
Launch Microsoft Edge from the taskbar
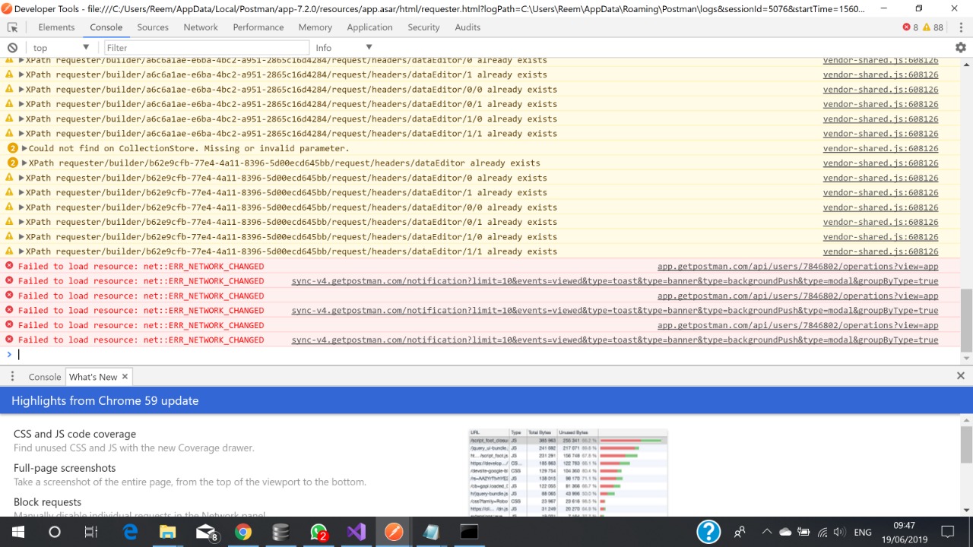(130, 532)
